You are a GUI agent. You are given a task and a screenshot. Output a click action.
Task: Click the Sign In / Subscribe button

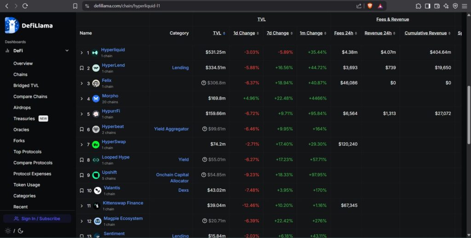[37, 219]
